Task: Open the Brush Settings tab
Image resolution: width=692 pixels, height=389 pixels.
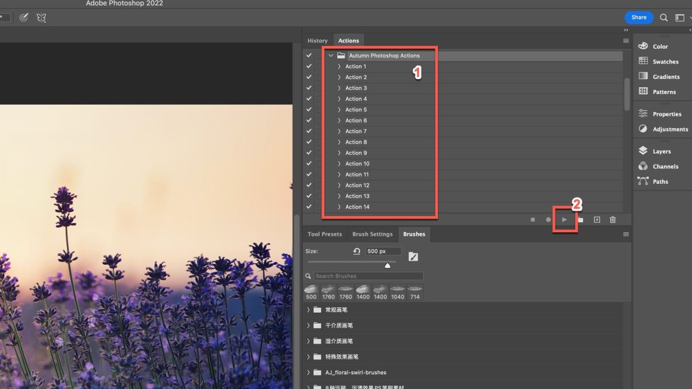Action: [372, 234]
